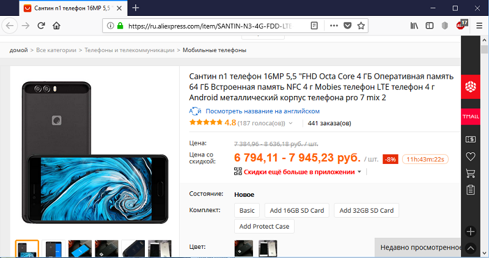
Task: Open orders clipboard icon in sidebar
Action: 470,190
